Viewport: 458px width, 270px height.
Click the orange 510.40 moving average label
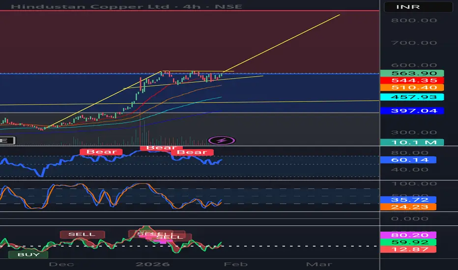pos(412,87)
